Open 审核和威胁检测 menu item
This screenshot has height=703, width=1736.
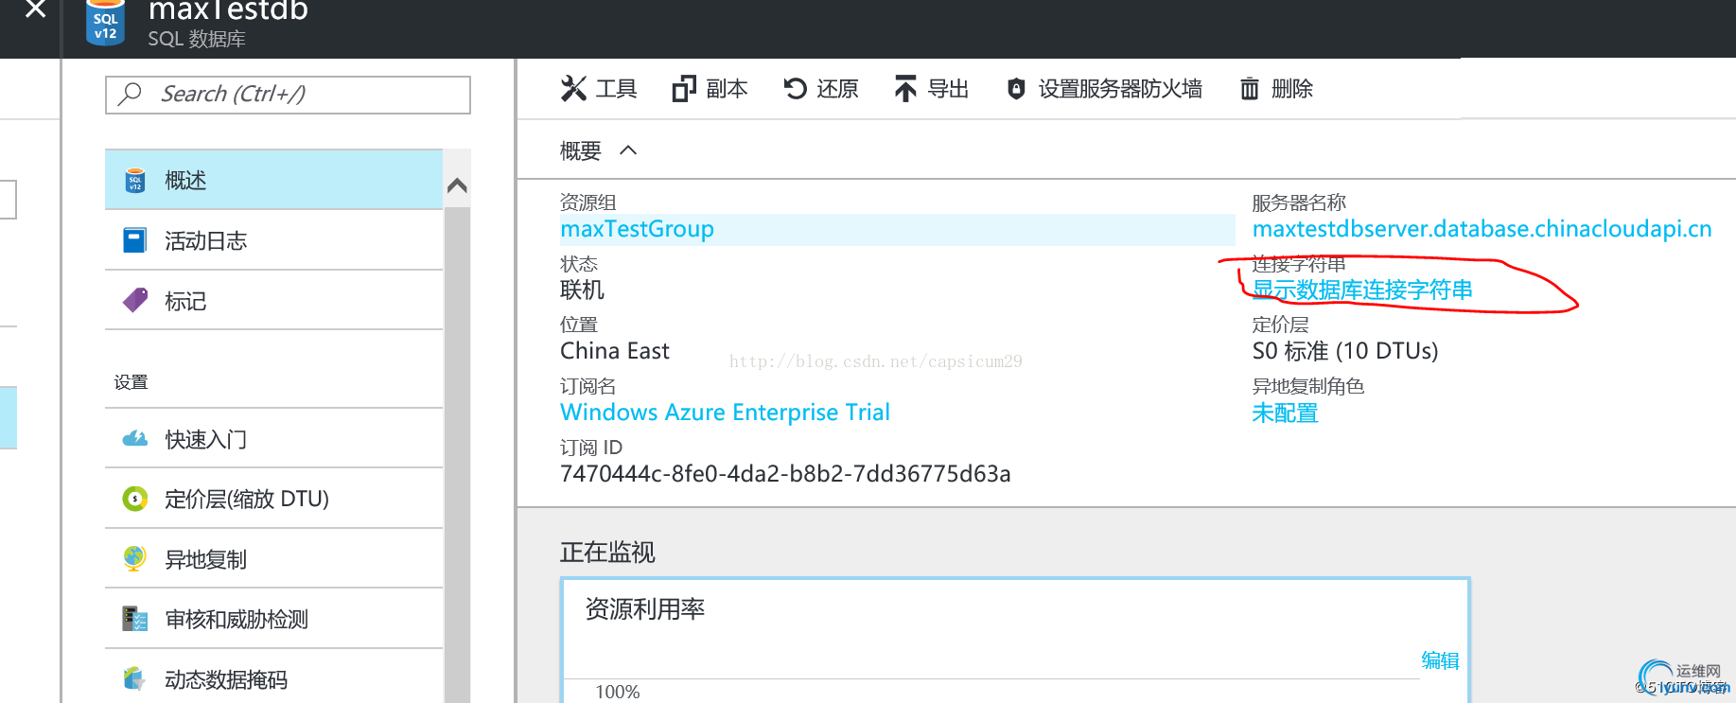pyautogui.click(x=274, y=619)
